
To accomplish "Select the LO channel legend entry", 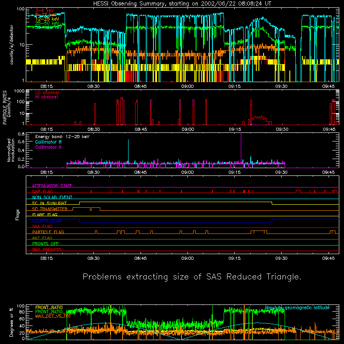I will 47,92.
